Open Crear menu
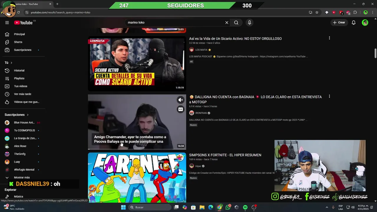This screenshot has width=377, height=212. (x=339, y=23)
